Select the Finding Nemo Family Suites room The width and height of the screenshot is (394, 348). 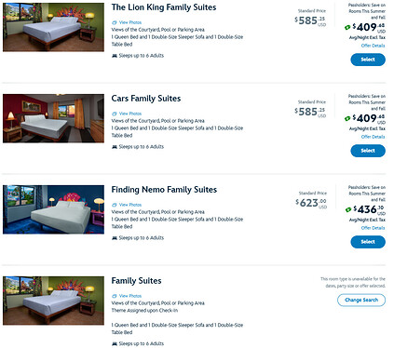[x=368, y=242]
